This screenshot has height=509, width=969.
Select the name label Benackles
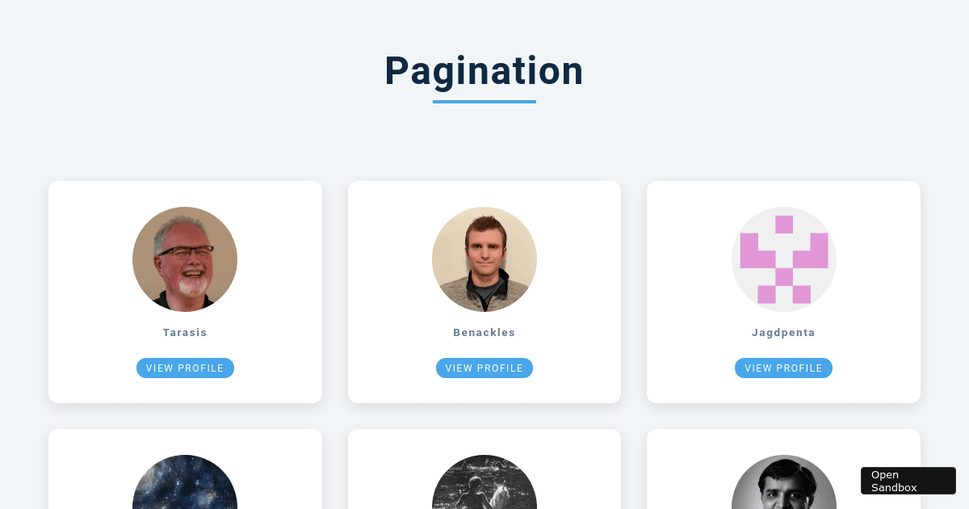(484, 332)
